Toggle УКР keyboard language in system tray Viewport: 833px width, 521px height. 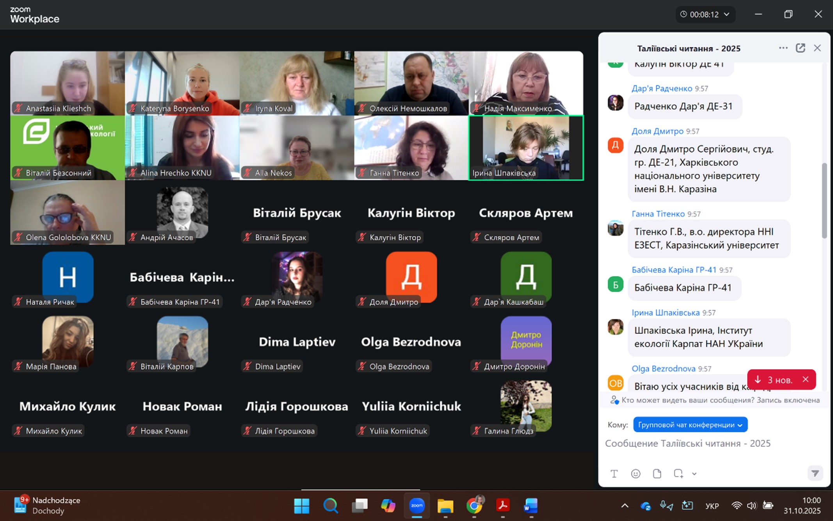point(712,506)
